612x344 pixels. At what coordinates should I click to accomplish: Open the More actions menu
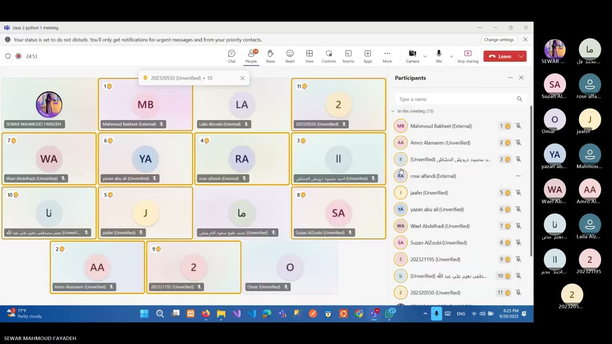point(387,56)
